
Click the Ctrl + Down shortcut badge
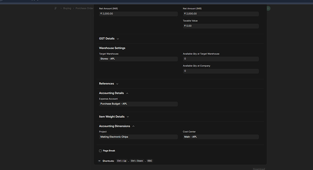137,161
